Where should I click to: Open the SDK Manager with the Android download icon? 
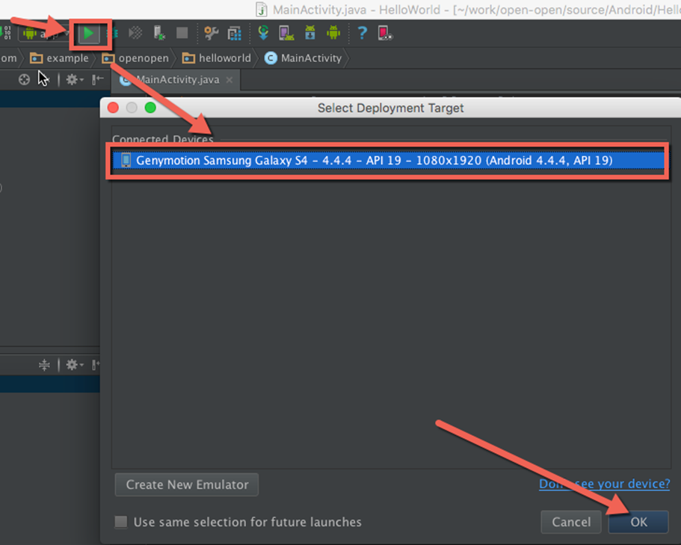tap(309, 33)
